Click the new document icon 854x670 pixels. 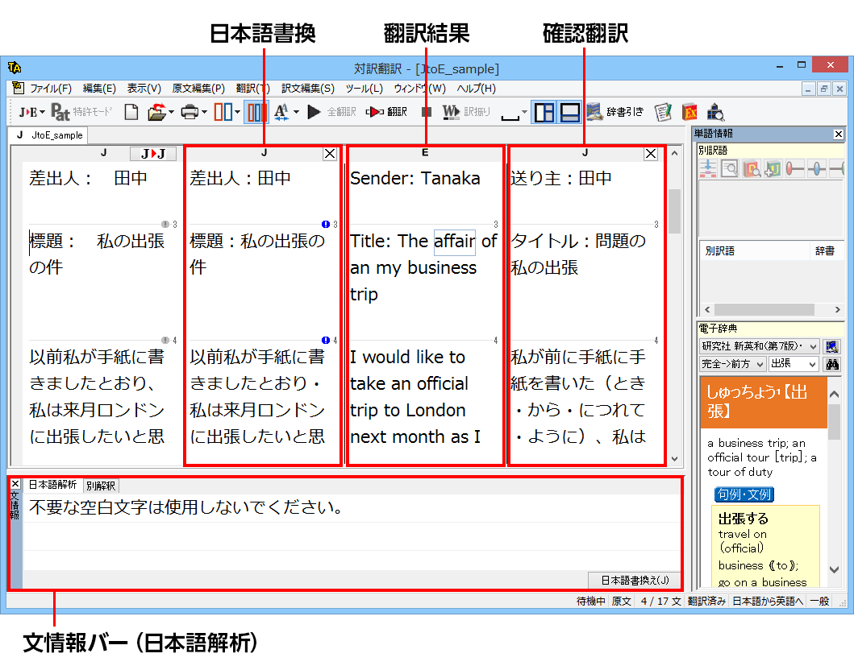pos(131,112)
